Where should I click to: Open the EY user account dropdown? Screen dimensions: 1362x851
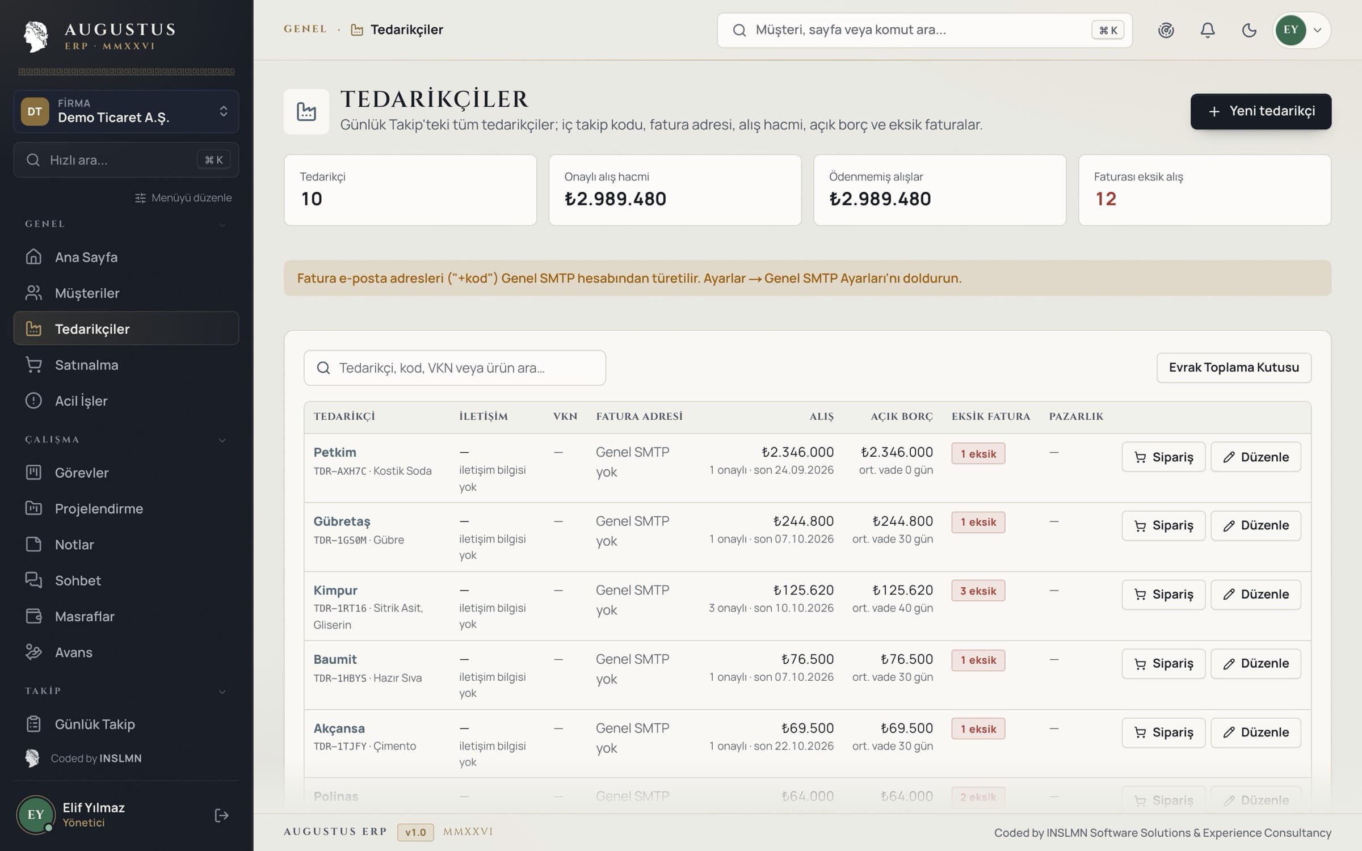(x=1302, y=30)
